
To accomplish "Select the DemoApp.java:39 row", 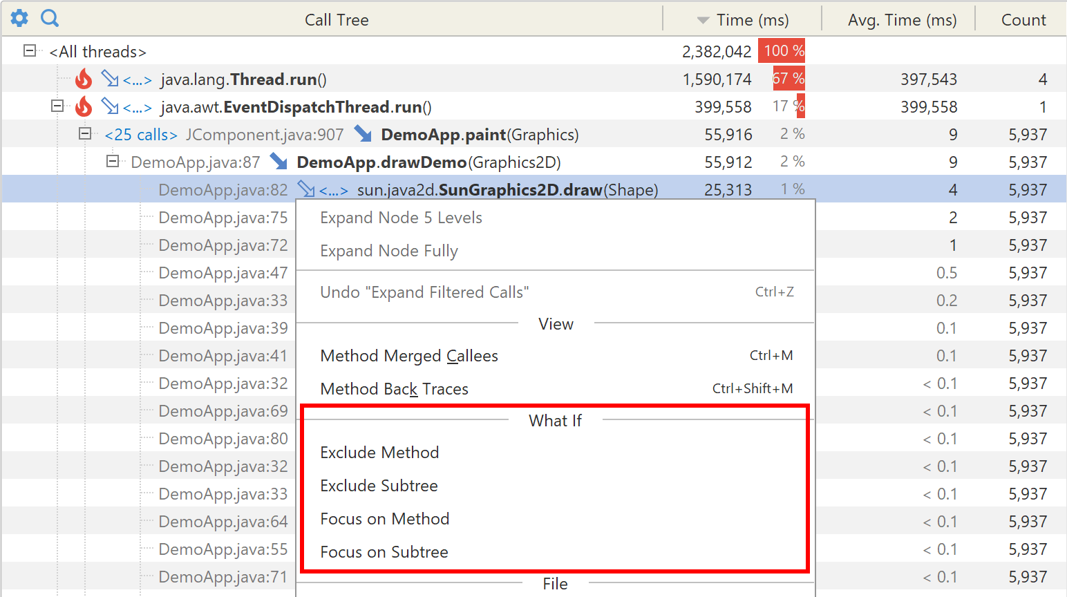I will tap(223, 328).
